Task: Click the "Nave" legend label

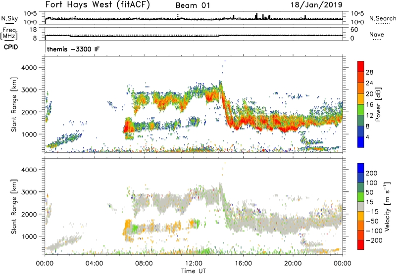Action: click(377, 34)
